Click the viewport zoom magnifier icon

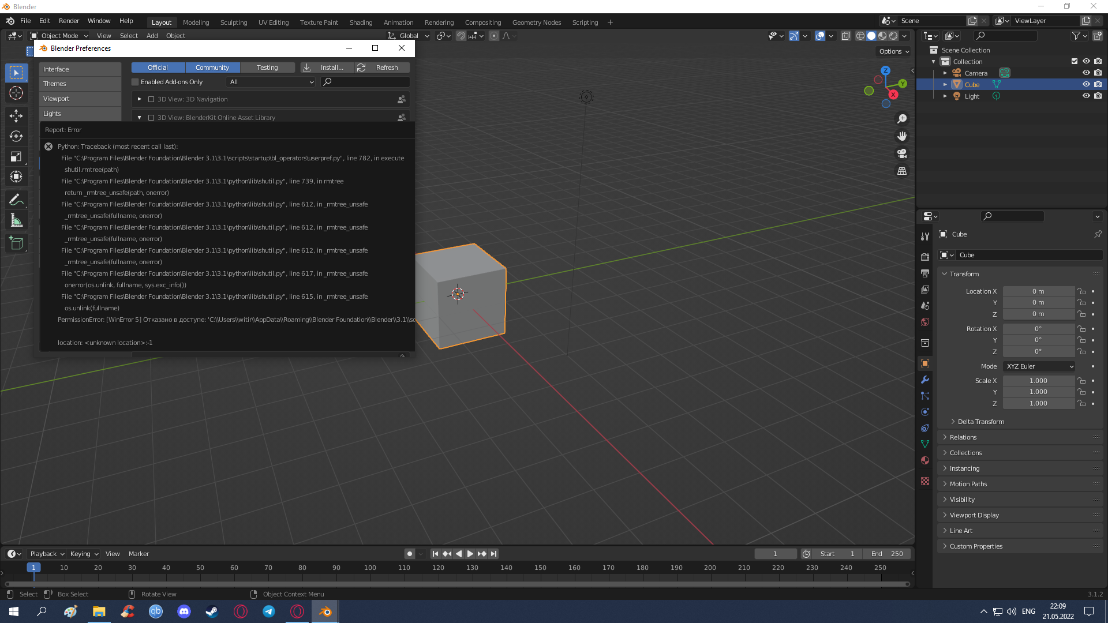902,119
